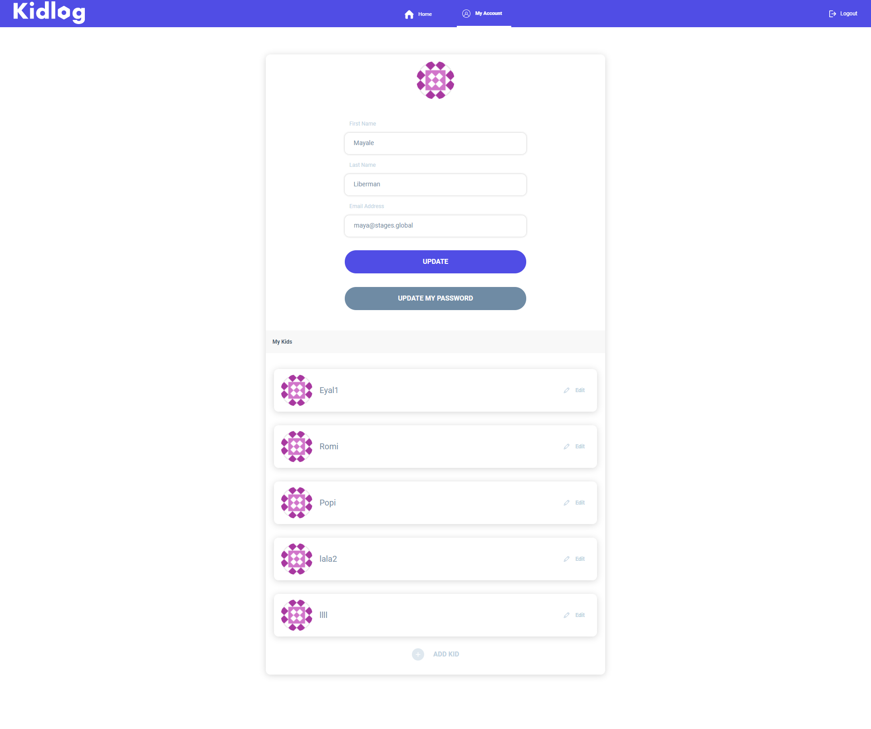Click the Email Address input field
This screenshot has width=871, height=729.
pyautogui.click(x=435, y=226)
